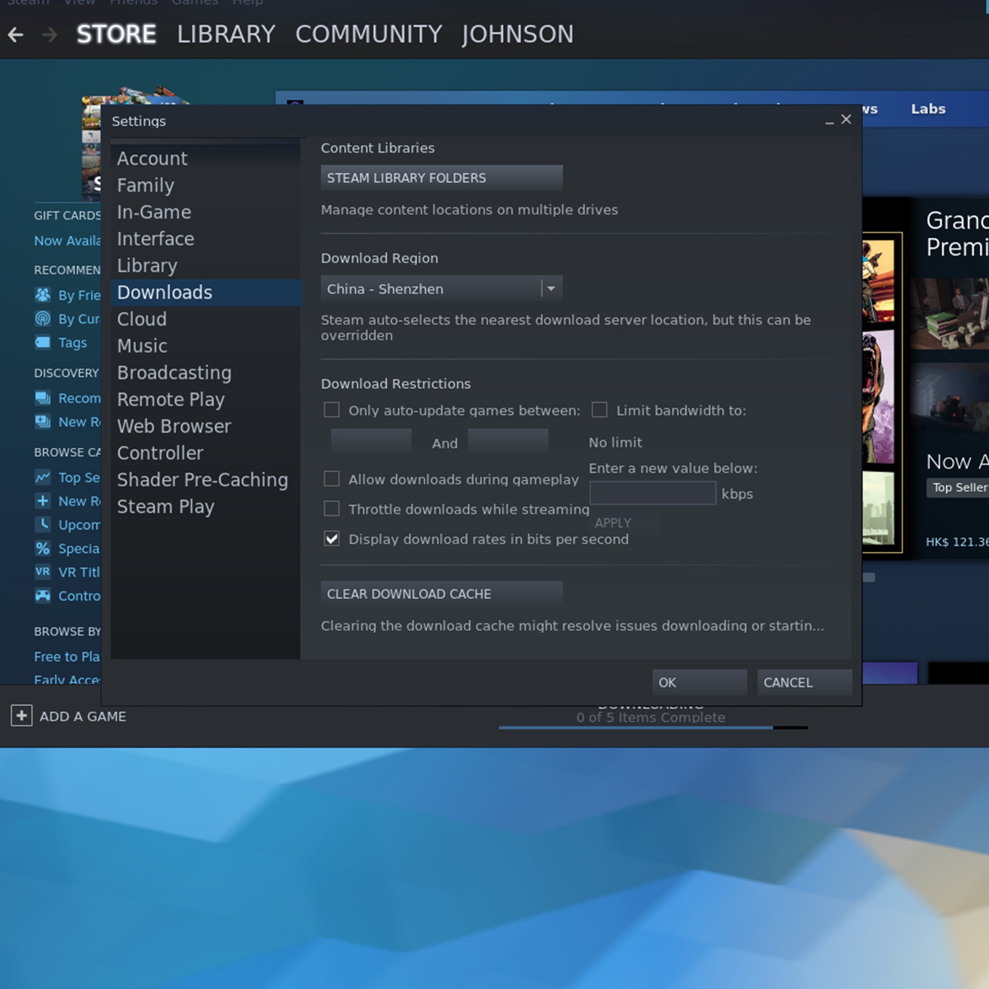Screen dimensions: 989x989
Task: Click the VR Titles icon
Action: coord(43,572)
